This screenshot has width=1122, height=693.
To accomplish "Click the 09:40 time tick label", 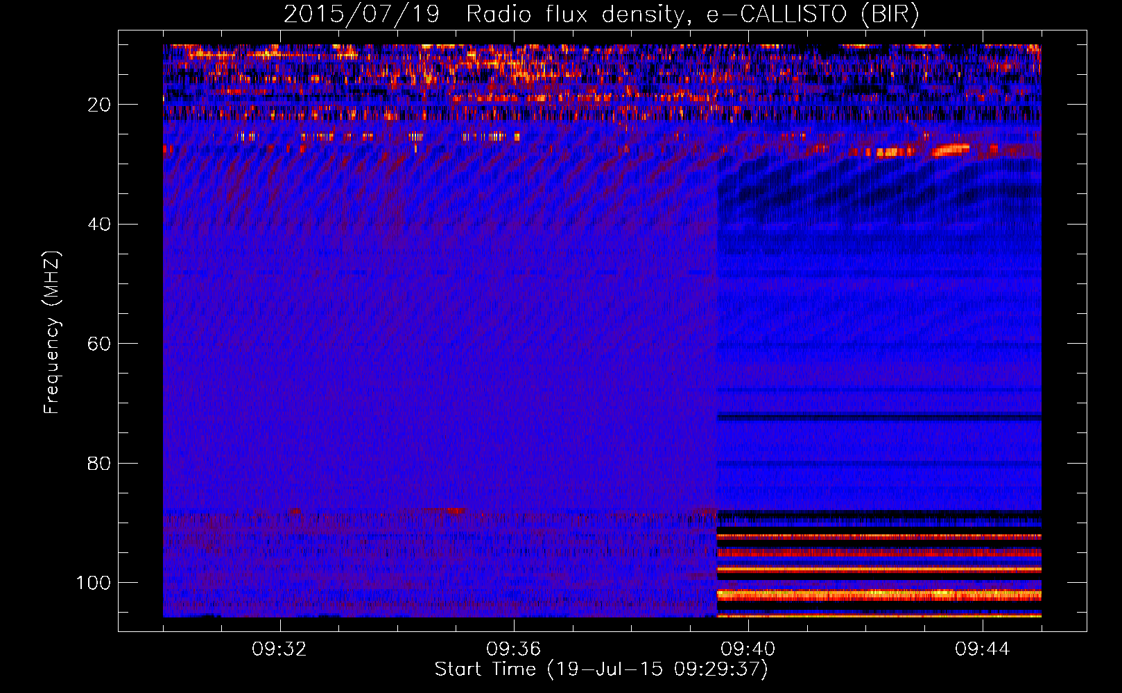I will 748,649.
